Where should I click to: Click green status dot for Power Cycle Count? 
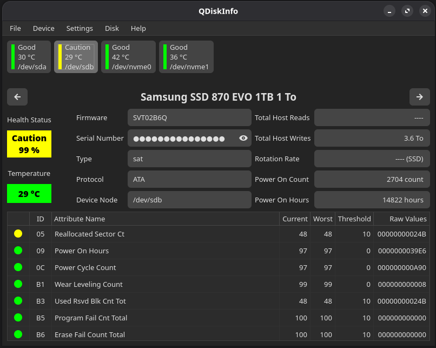coord(18,267)
